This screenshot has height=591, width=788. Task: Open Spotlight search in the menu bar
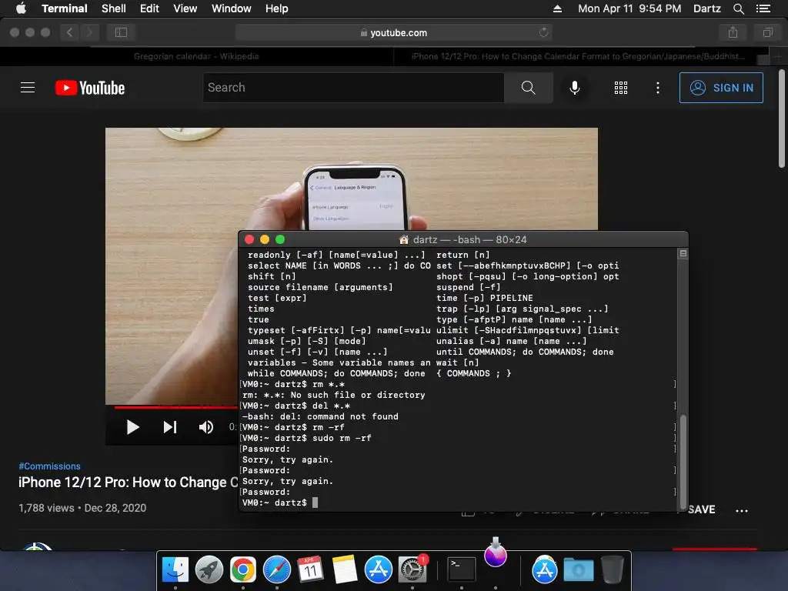[x=738, y=8]
